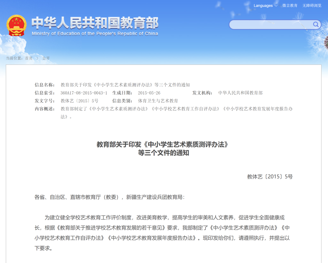Image resolution: width=328 pixels, height=263 pixels.
Task: Click the English Ministry of Education subtitle
Action: pos(95,34)
